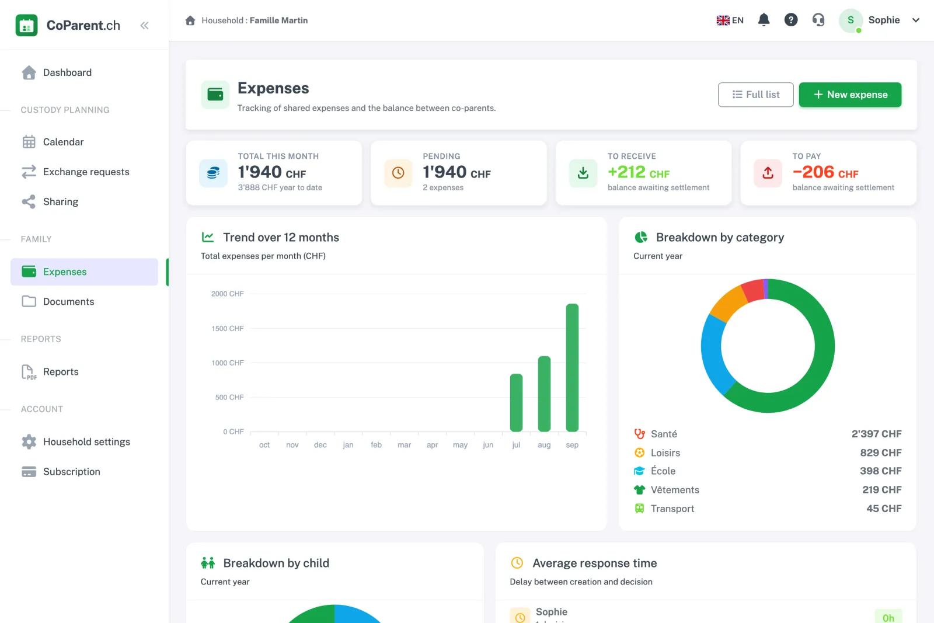Click the 3'888 CHF year to date text
The height and width of the screenshot is (623, 934).
click(280, 187)
